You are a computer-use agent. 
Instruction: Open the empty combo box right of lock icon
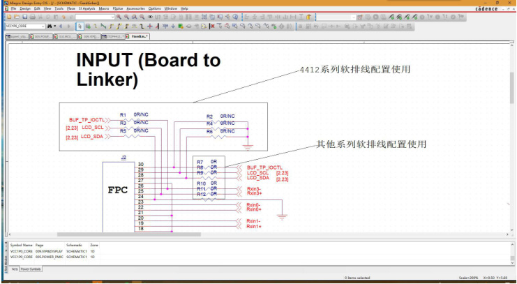336,17
